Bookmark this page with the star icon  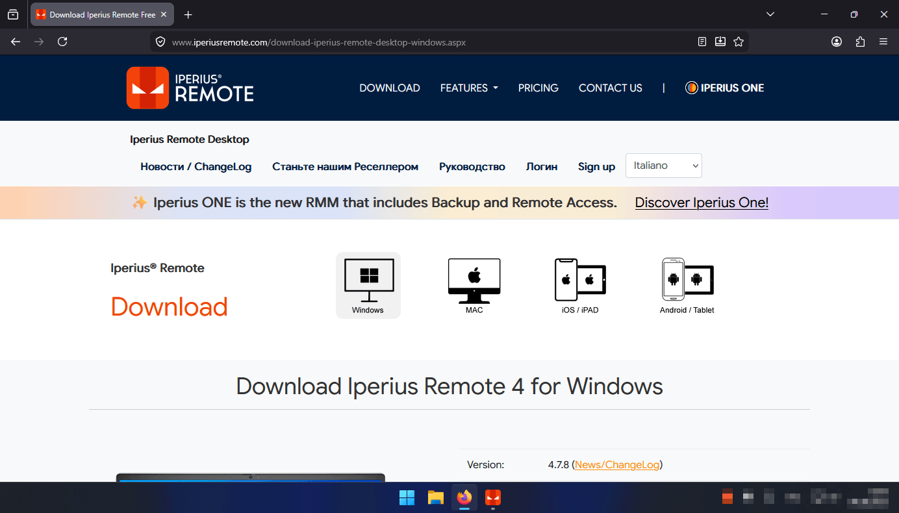point(739,42)
